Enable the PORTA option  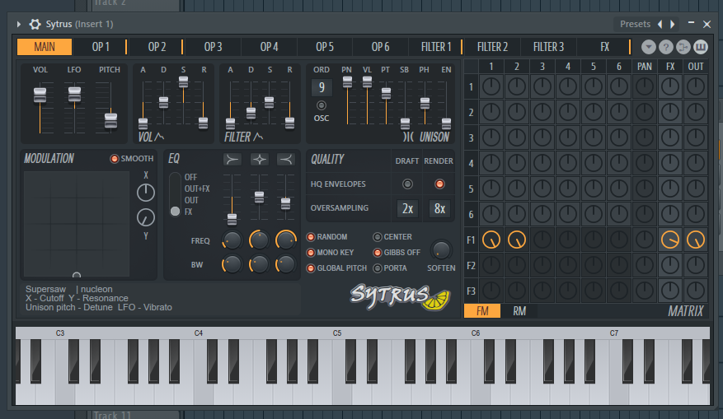(x=378, y=268)
